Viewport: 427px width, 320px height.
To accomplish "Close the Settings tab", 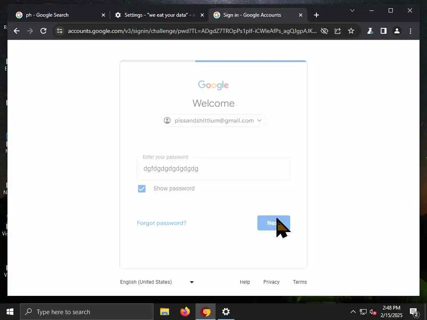I will click(x=202, y=15).
